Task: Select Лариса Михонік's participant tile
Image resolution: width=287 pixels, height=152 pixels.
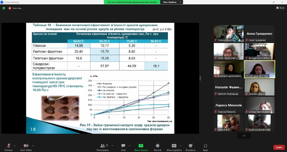Action: coord(229,105)
